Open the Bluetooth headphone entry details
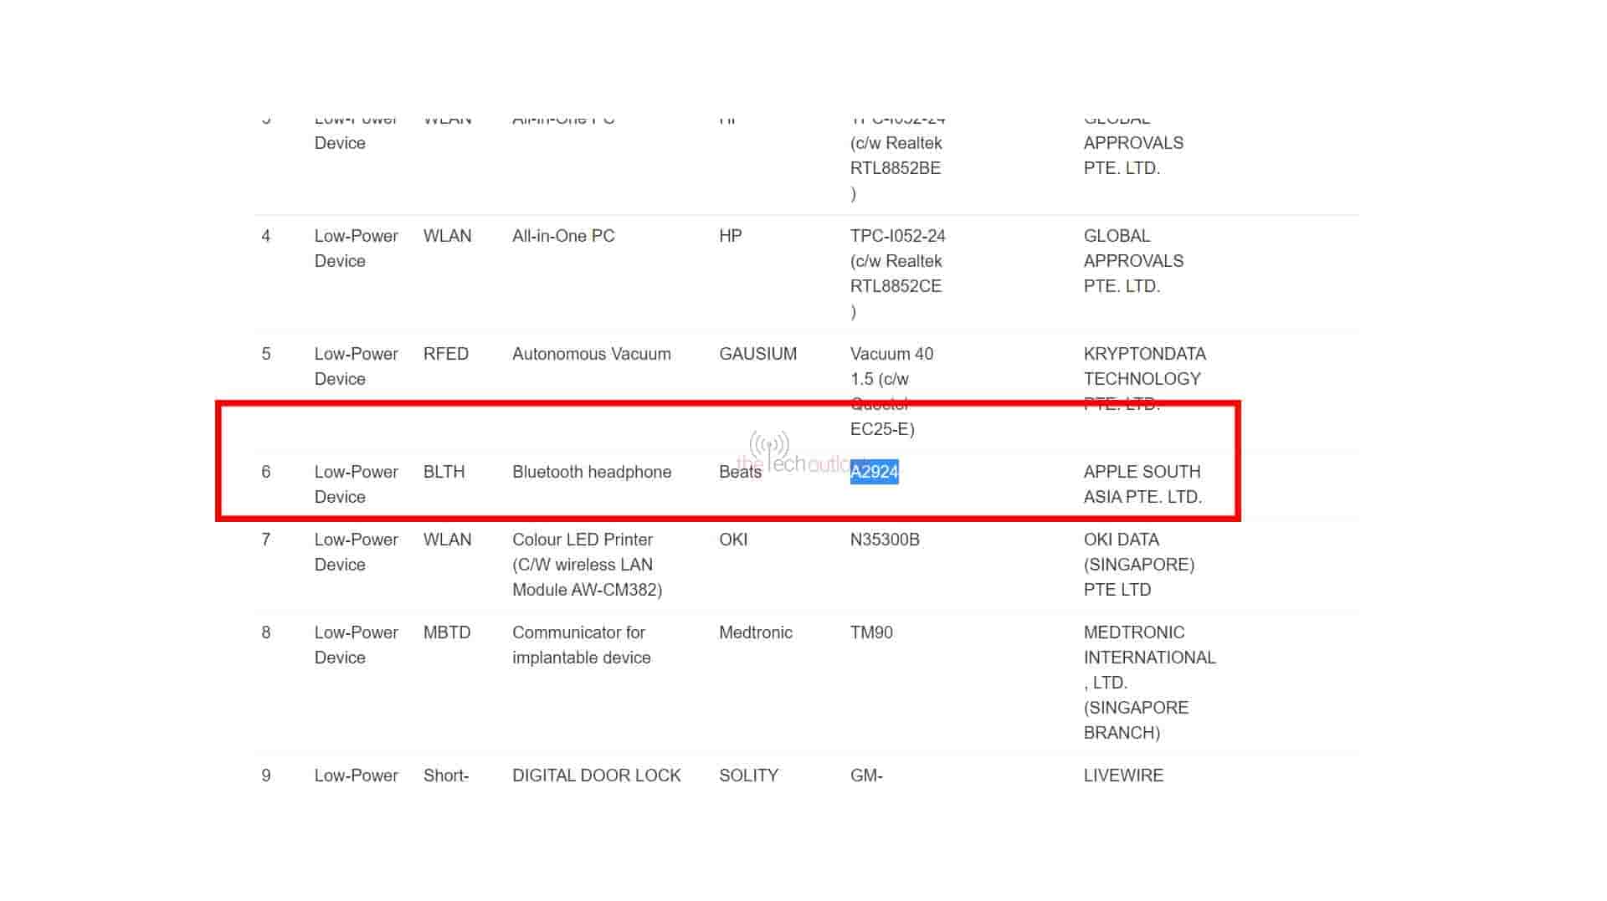 (591, 472)
